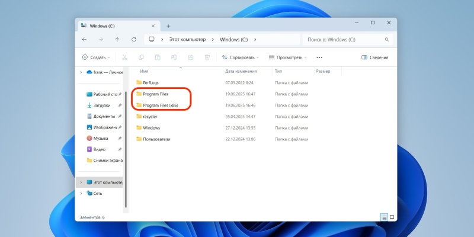
Task: Select the Windows (C:) tab
Action: [118, 26]
